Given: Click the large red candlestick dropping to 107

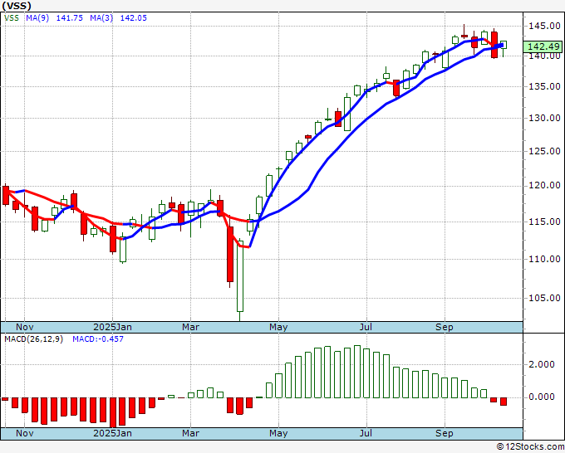Looking at the screenshot, I should coord(230,254).
